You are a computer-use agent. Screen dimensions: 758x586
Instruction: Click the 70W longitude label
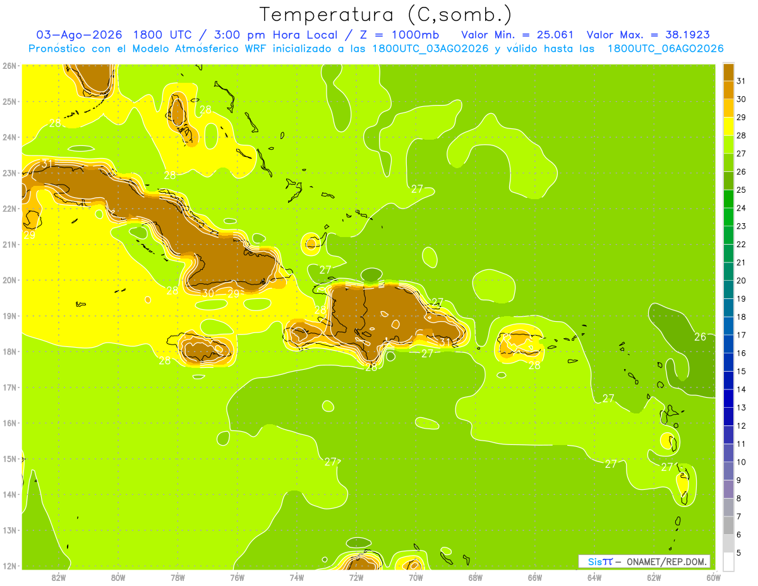[x=416, y=577]
